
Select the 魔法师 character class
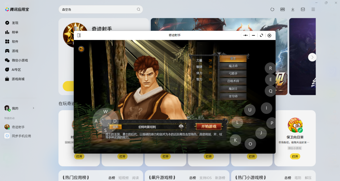[233, 66]
